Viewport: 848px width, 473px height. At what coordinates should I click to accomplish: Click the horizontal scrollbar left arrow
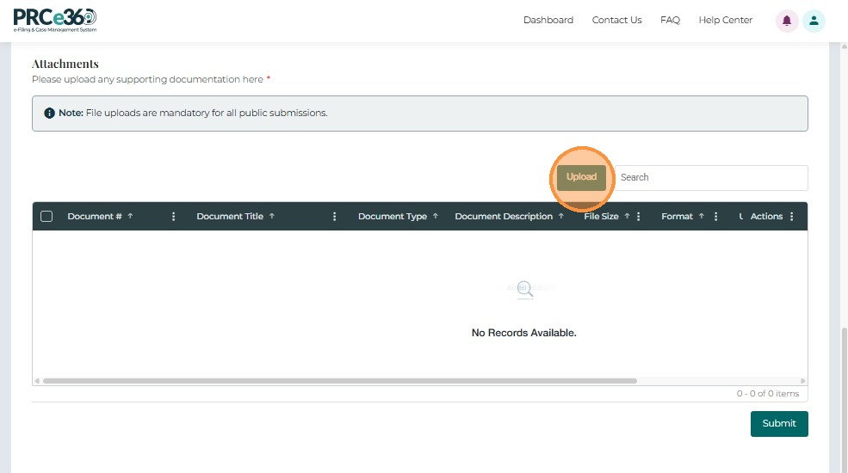pos(37,381)
